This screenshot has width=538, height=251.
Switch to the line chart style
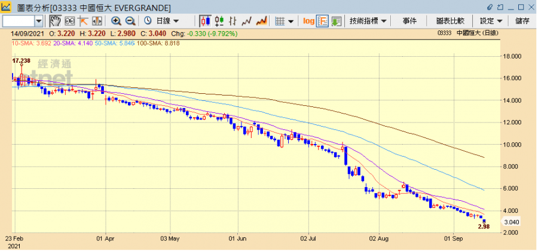(x=246, y=21)
